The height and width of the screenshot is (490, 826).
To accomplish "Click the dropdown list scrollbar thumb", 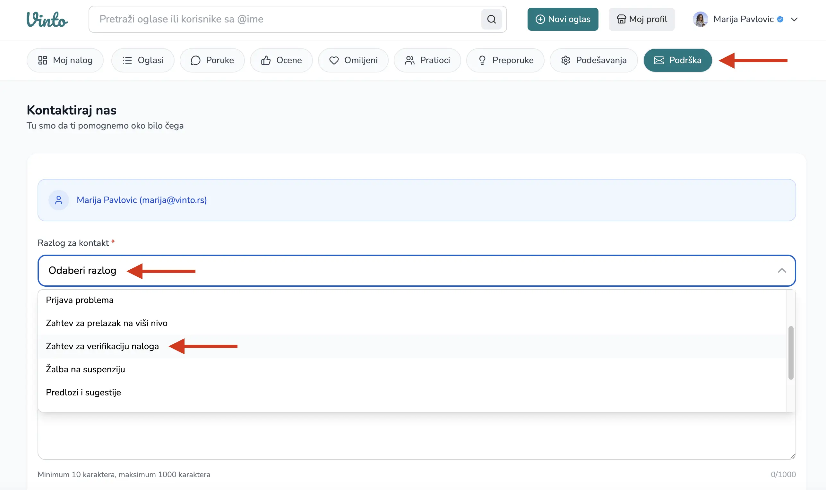I will click(x=791, y=353).
